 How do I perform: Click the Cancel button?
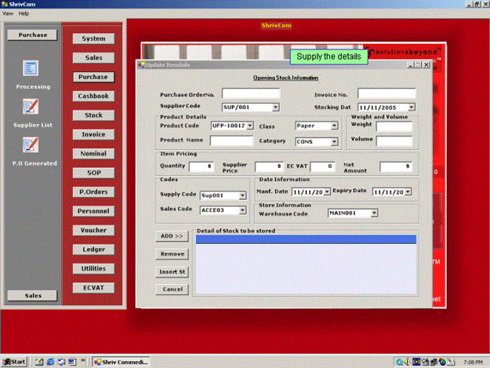(x=172, y=290)
